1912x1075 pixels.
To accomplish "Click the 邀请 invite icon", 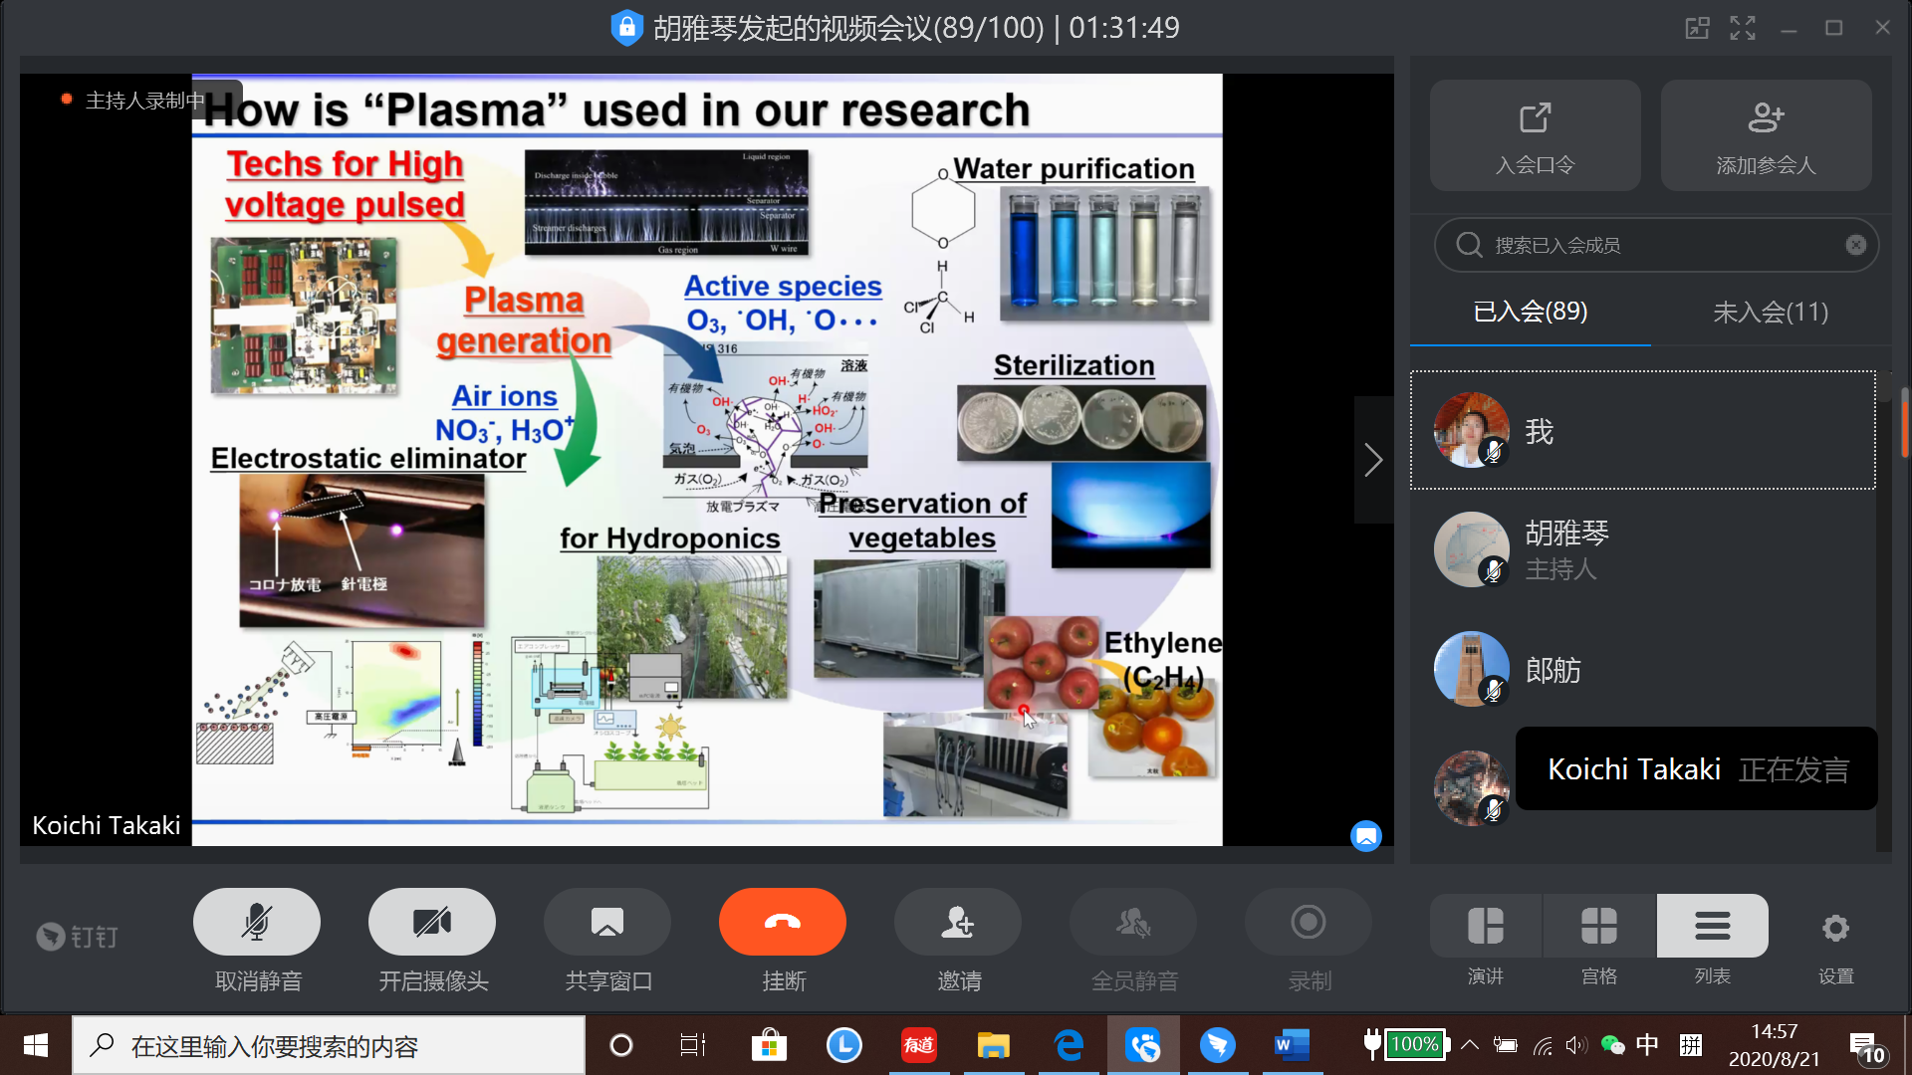I will [x=958, y=923].
